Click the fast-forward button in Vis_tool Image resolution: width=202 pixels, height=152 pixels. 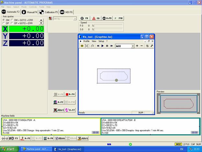coord(111,46)
